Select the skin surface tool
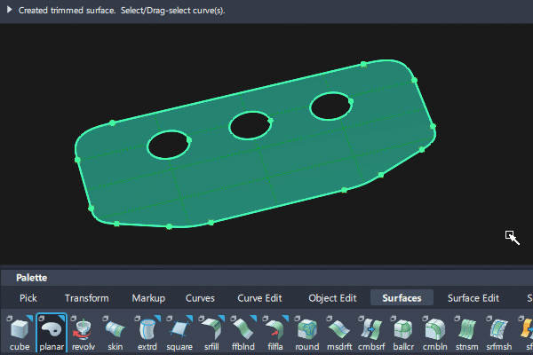Screen dimensions: 533x355 tap(115, 333)
